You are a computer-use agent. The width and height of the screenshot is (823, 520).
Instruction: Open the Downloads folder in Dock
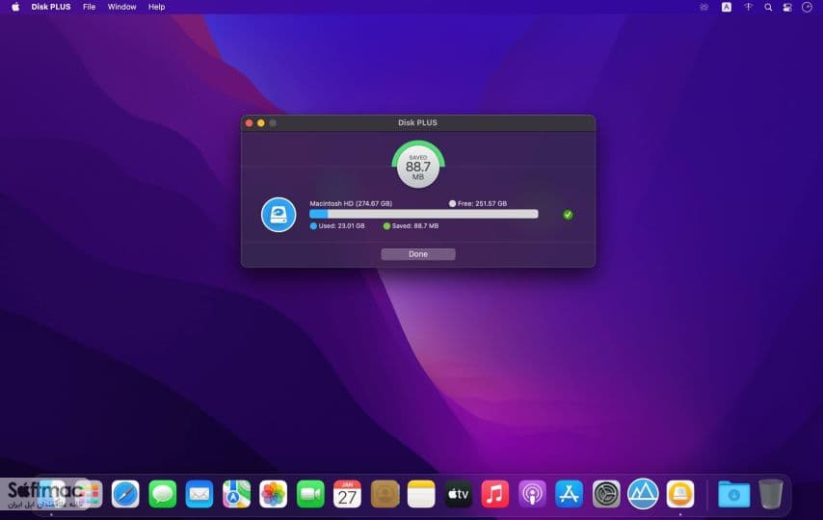click(x=733, y=494)
